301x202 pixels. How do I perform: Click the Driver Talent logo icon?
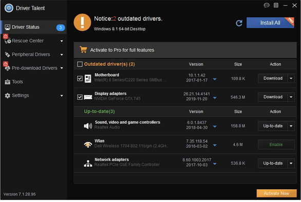9,8
